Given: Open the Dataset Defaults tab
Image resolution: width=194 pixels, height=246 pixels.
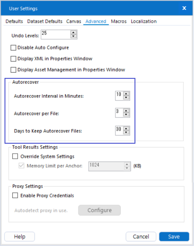Looking at the screenshot, I should pyautogui.click(x=44, y=21).
